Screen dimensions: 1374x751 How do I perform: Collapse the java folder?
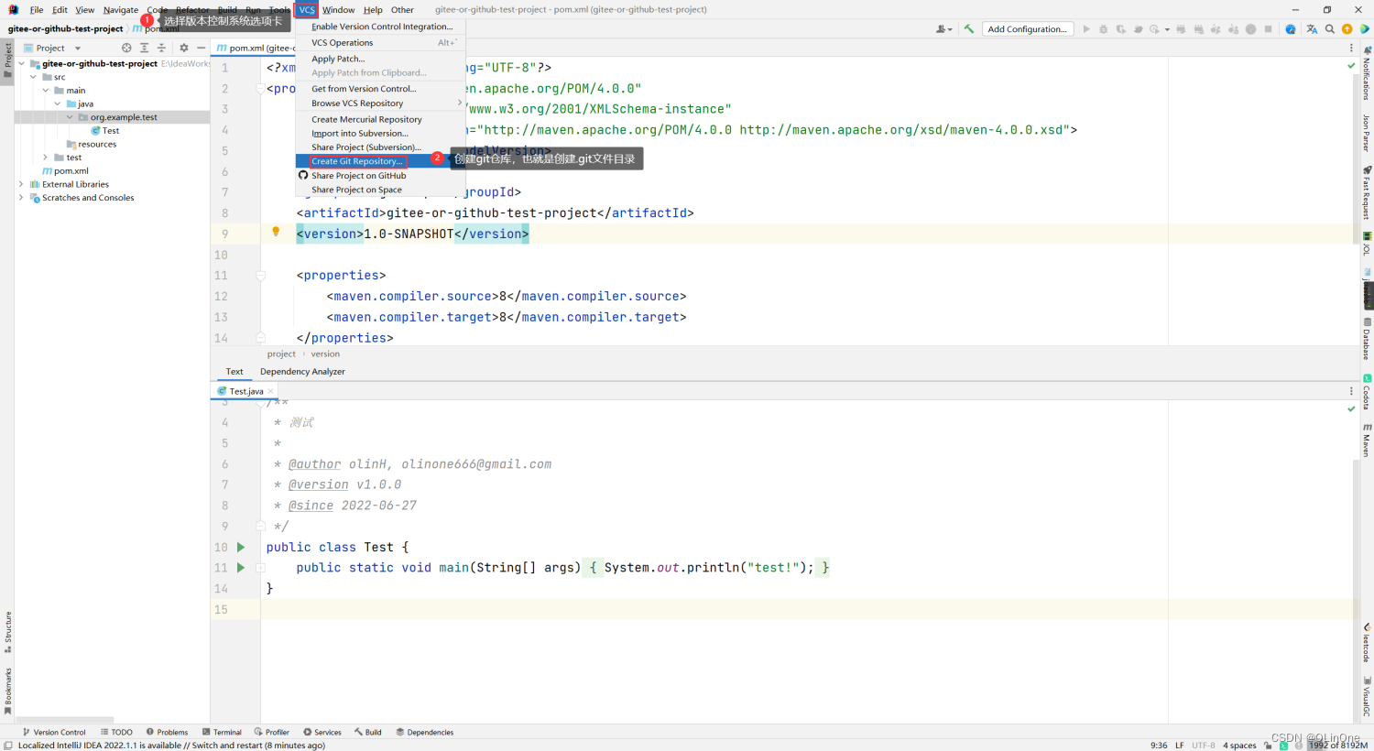point(58,103)
